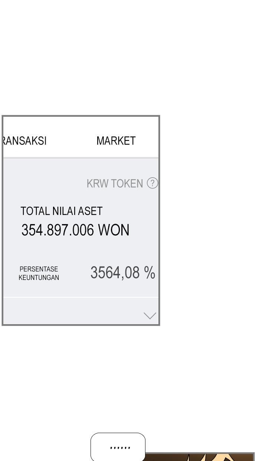The width and height of the screenshot is (256, 461).
Task: Click the TOTAL NILAI ASET heading
Action: click(x=61, y=211)
